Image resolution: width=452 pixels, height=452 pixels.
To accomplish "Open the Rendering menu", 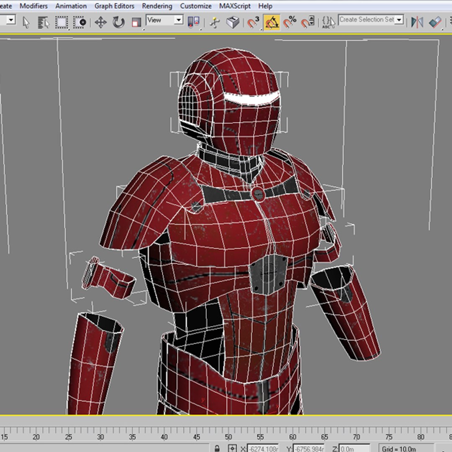I will pos(157,6).
